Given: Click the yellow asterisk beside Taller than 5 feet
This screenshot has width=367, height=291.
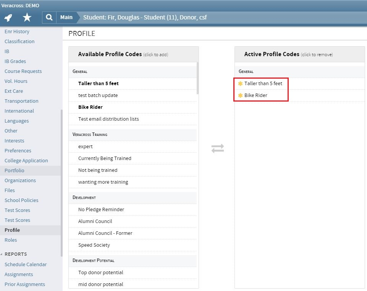Looking at the screenshot, I should pos(240,84).
